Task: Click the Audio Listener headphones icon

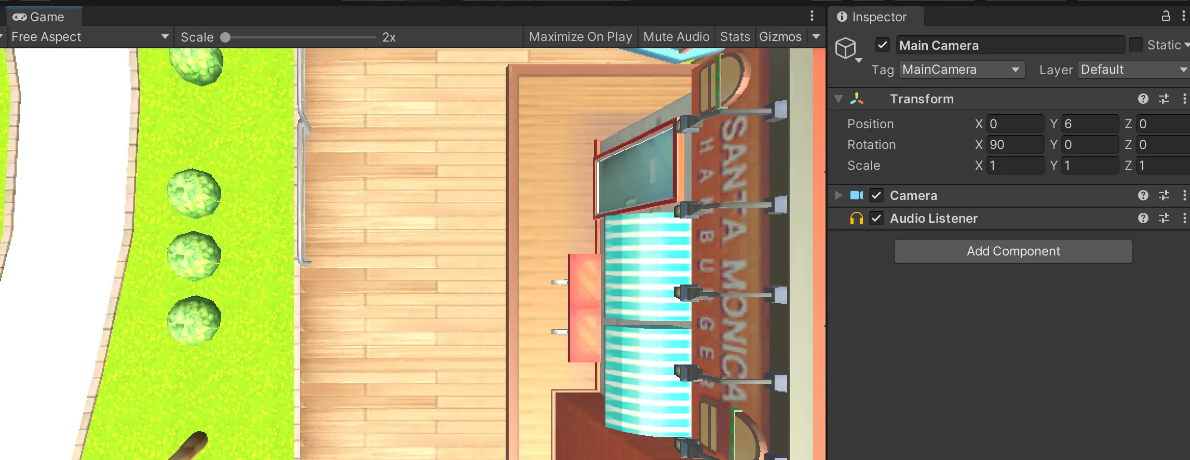Action: coord(857,219)
